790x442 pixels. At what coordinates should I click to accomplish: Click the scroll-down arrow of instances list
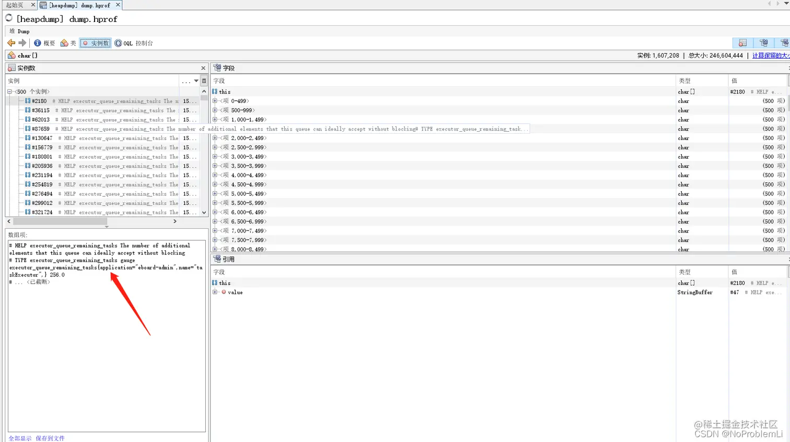pos(204,213)
